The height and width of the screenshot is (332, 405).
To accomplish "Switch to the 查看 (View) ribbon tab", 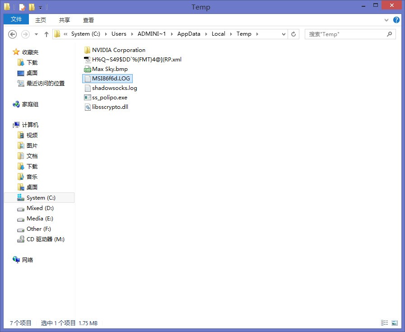I will click(88, 20).
